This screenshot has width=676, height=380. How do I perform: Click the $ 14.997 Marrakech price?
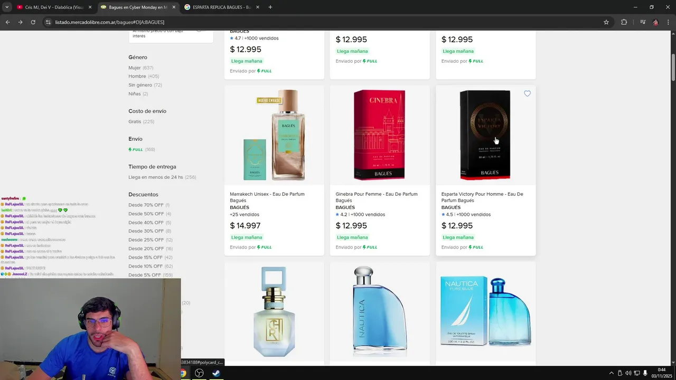tap(245, 226)
